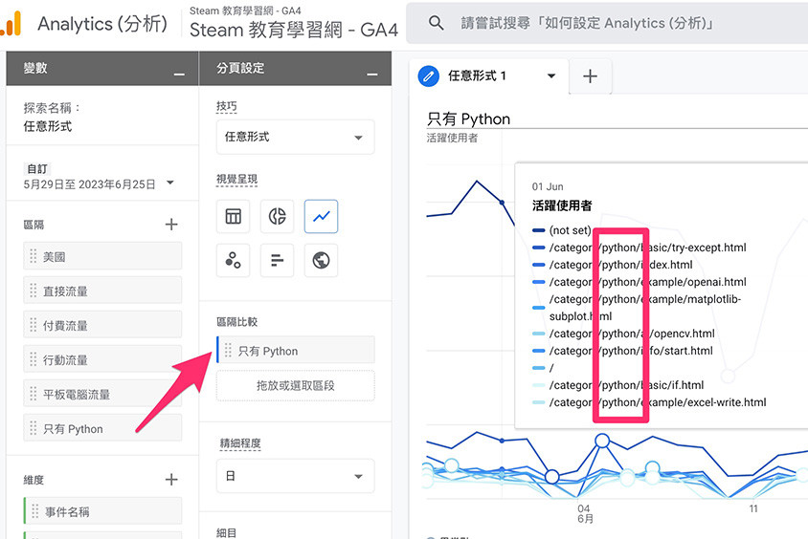Screen dimensions: 808x539
Task: Click the (not set) legend entry
Action: click(562, 230)
